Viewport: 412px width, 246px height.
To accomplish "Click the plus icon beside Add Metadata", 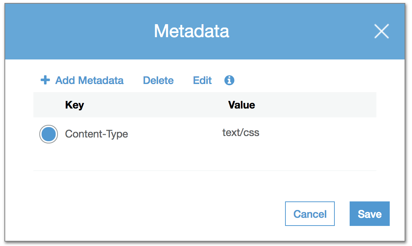I will coord(45,80).
